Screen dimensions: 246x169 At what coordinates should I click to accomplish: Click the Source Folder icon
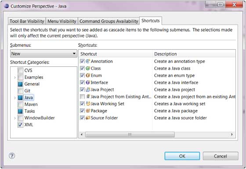coord(88,118)
